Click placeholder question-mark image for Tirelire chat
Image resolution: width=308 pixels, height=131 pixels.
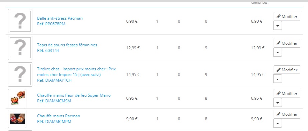(x=20, y=75)
